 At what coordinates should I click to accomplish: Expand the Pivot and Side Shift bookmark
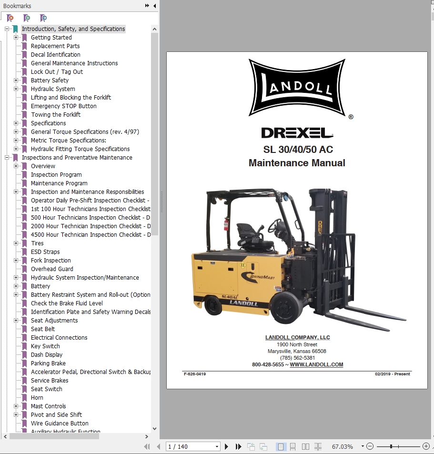point(16,414)
